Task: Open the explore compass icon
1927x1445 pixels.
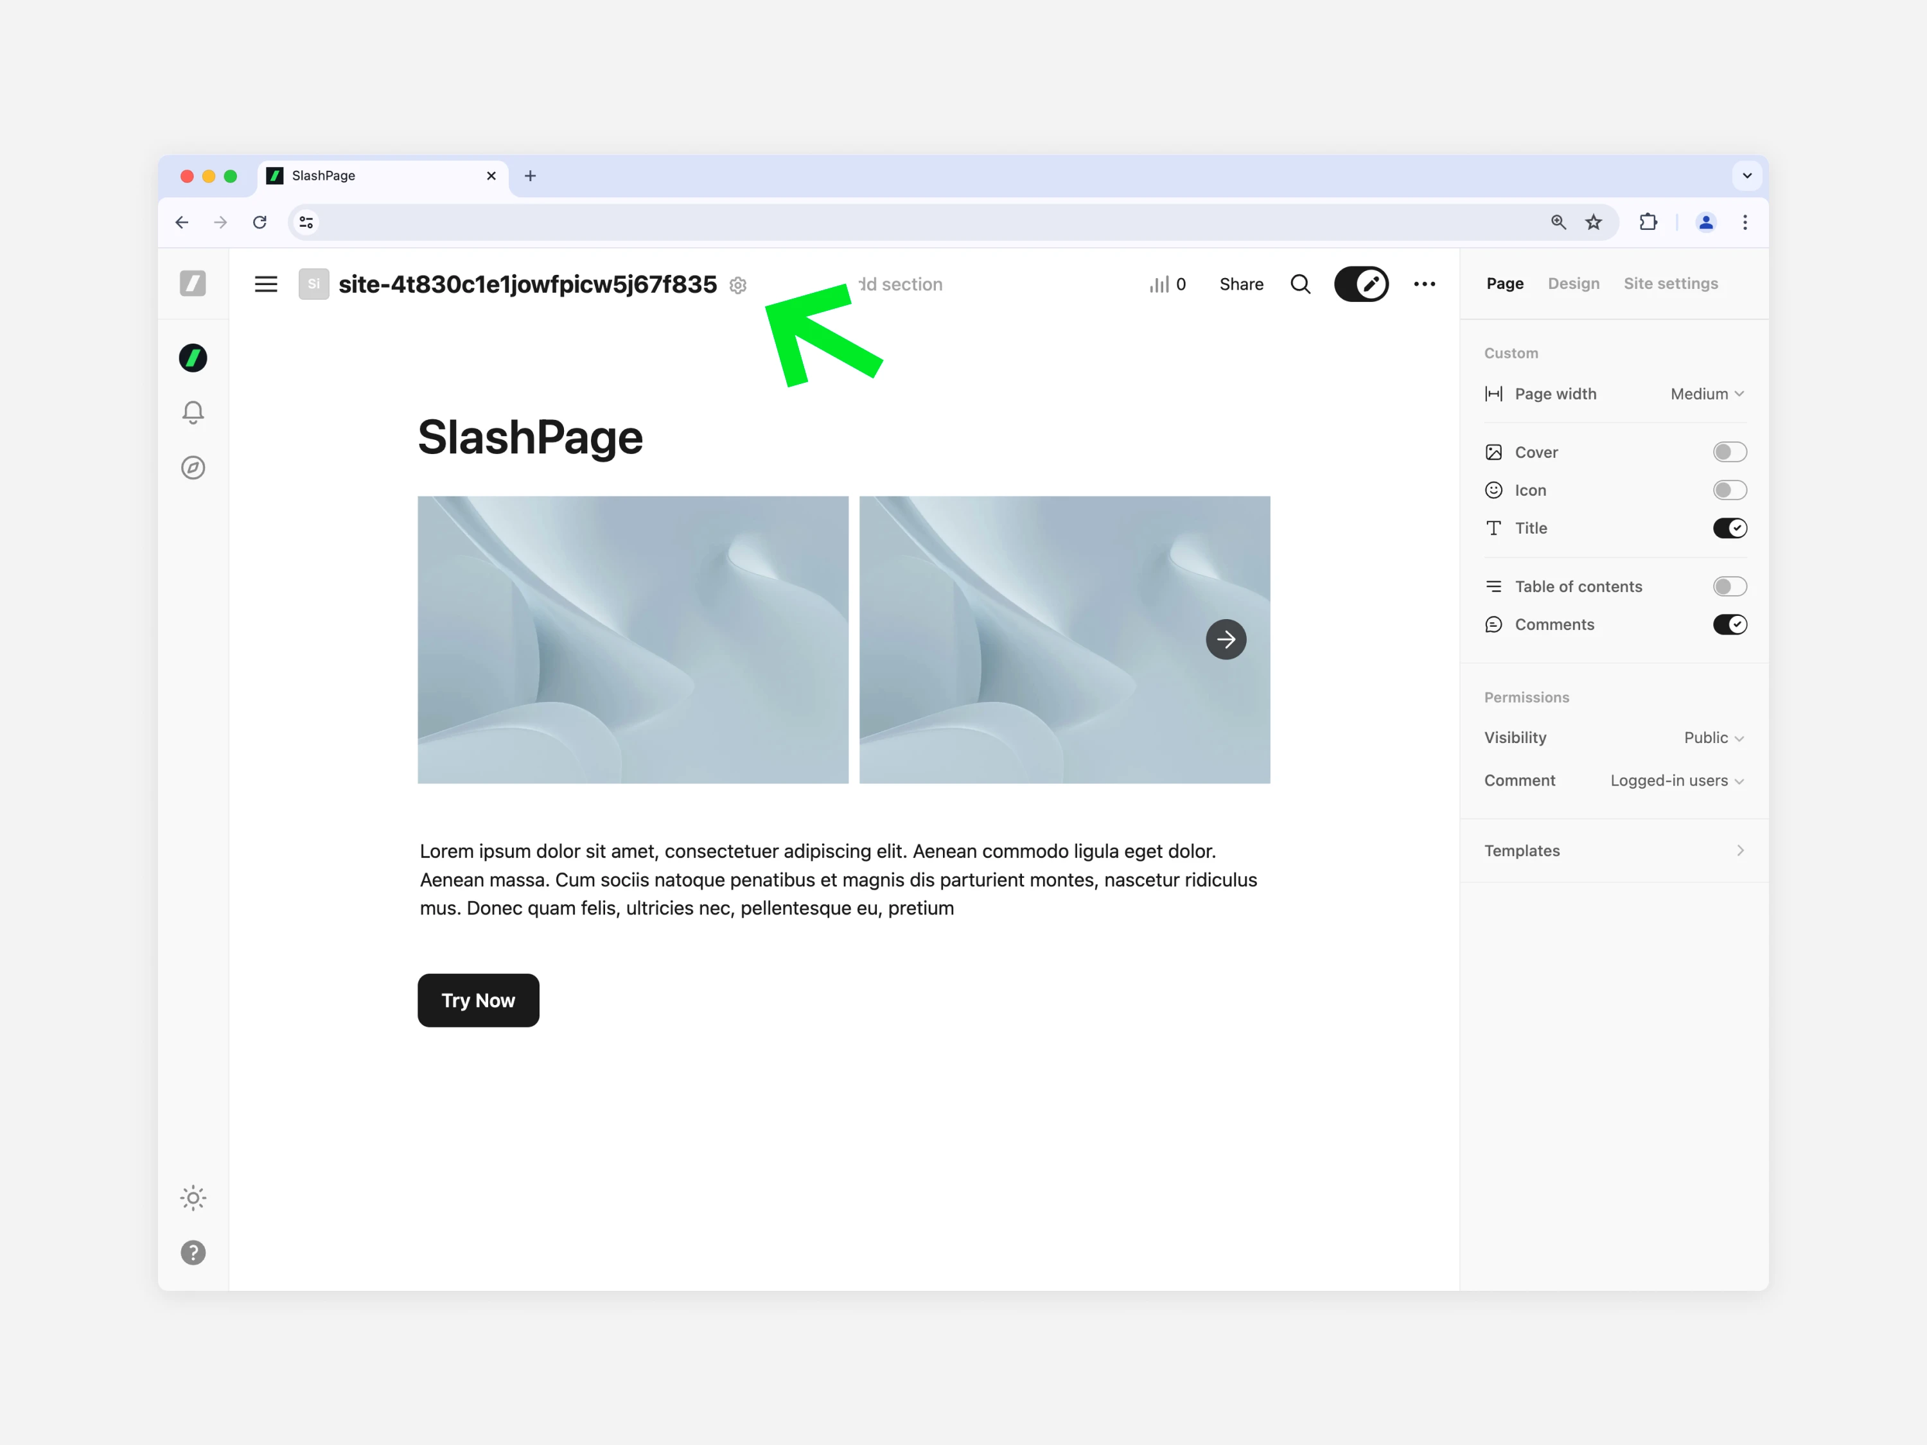Action: [x=193, y=468]
